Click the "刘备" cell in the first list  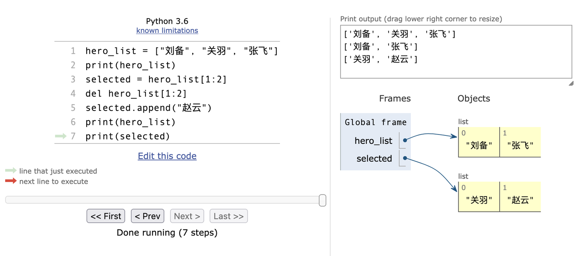pos(479,142)
